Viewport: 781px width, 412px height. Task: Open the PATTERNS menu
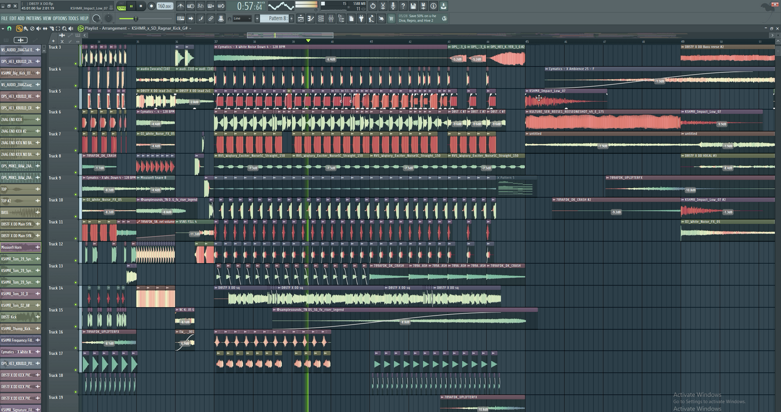(34, 18)
